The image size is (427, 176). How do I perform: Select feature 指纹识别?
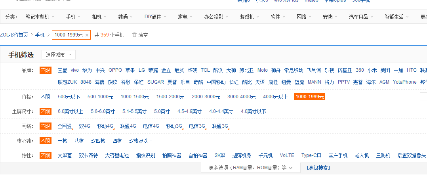click(146, 155)
